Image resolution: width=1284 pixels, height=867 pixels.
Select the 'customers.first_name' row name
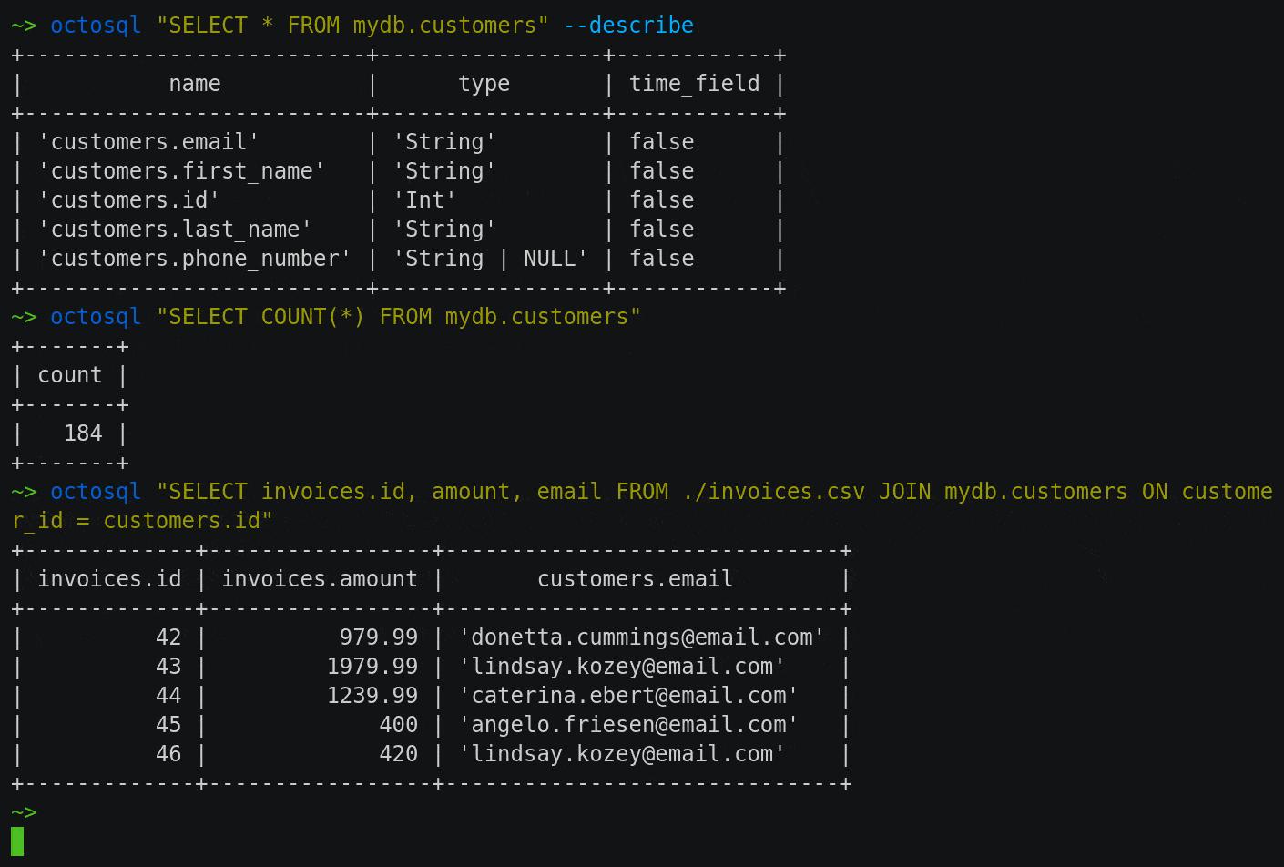click(181, 171)
